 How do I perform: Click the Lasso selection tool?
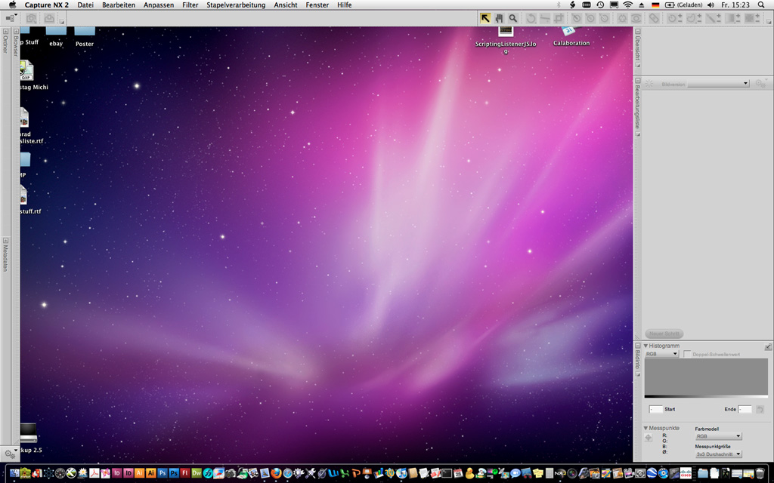pyautogui.click(x=694, y=18)
